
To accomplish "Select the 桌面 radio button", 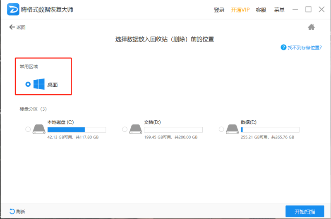I will tap(28, 84).
